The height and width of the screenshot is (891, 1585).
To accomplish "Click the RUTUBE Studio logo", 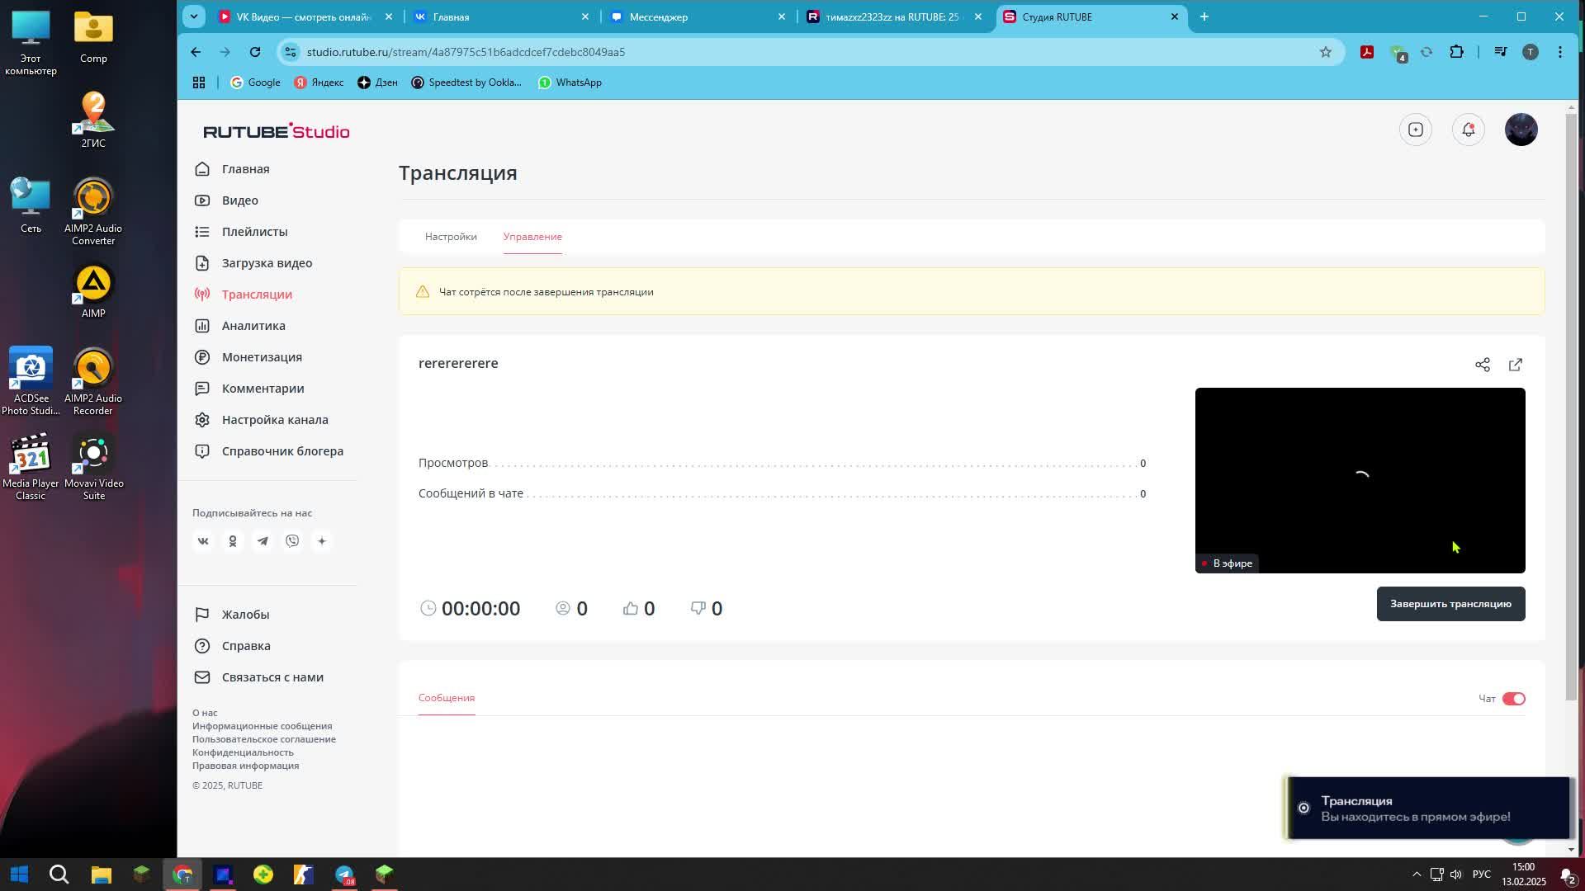I will (x=277, y=131).
